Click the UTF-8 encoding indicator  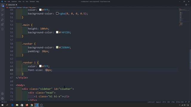pyautogui.click(x=164, y=102)
